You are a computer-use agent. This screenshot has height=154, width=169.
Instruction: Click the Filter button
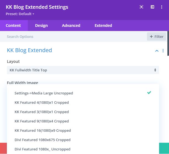click(157, 37)
